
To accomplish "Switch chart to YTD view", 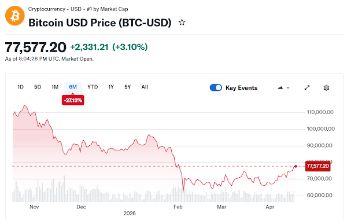I will (x=93, y=87).
